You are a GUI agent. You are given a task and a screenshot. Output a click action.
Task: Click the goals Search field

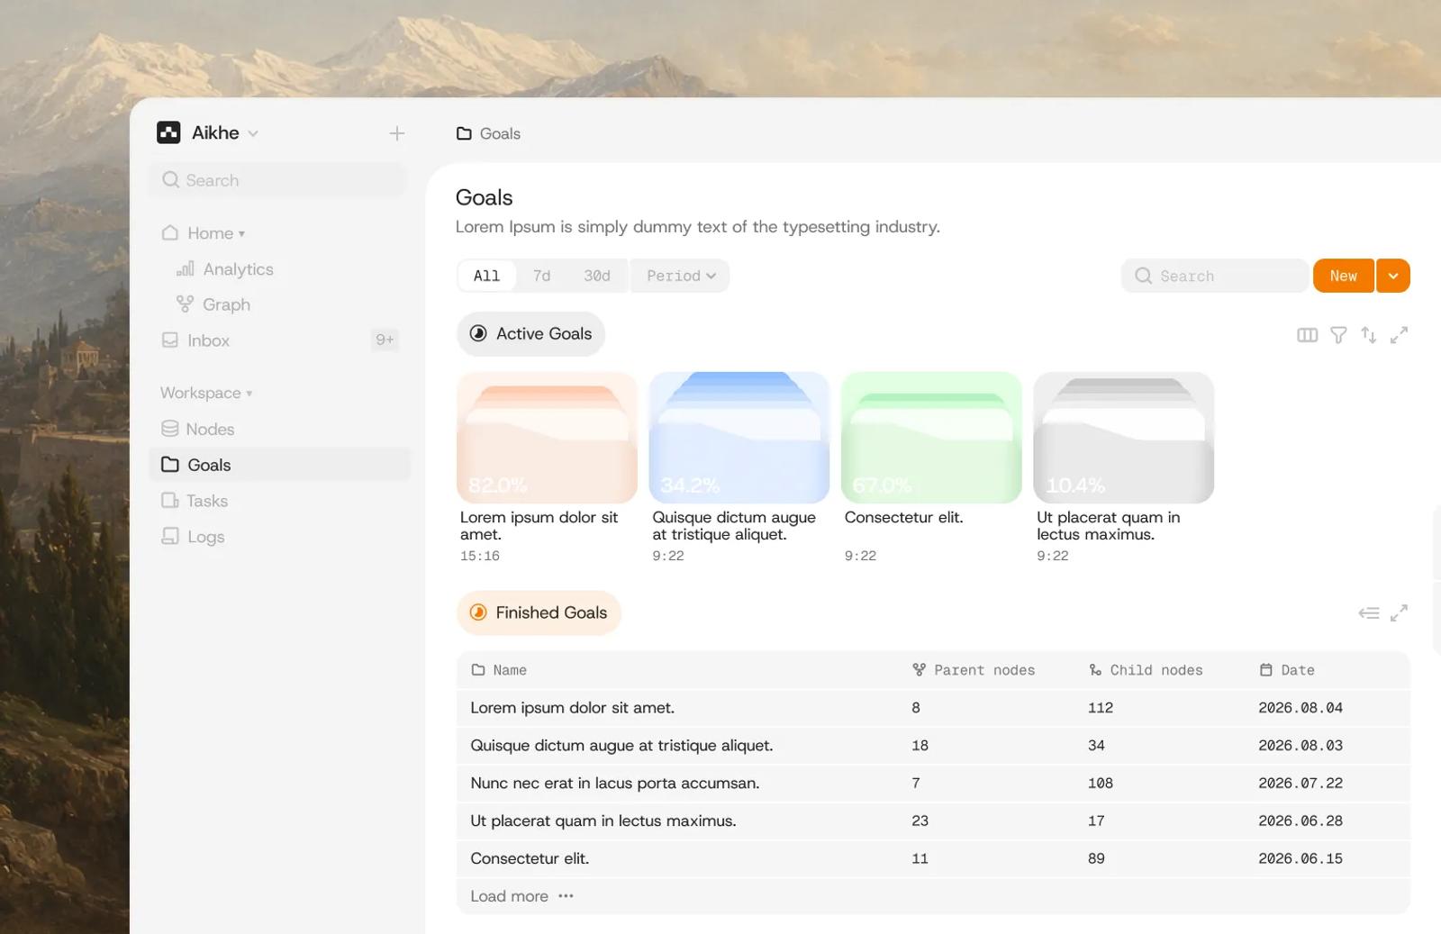(1214, 276)
